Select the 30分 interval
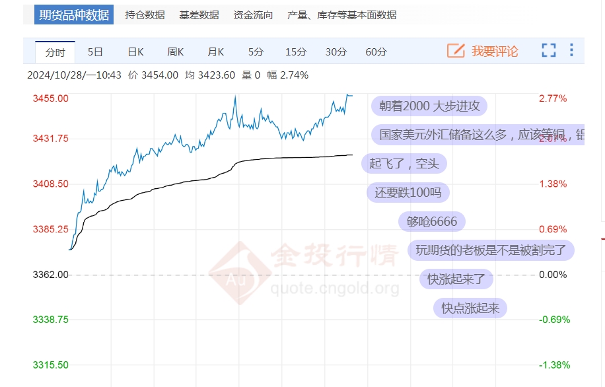 coord(336,52)
